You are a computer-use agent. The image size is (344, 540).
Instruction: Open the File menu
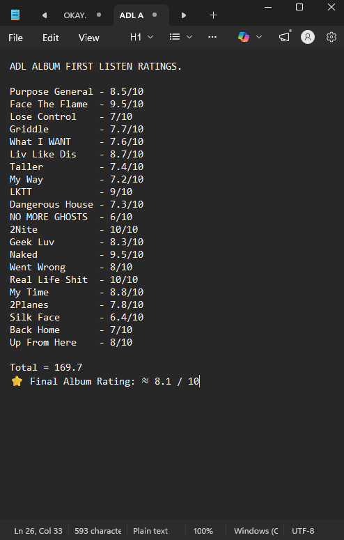click(x=15, y=38)
